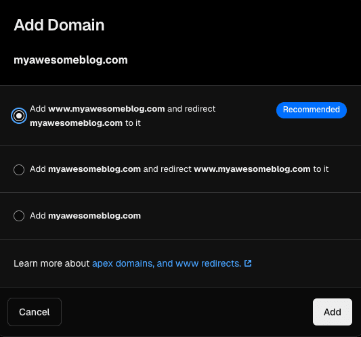Click the Cancel button
This screenshot has height=337, width=361.
click(x=35, y=312)
